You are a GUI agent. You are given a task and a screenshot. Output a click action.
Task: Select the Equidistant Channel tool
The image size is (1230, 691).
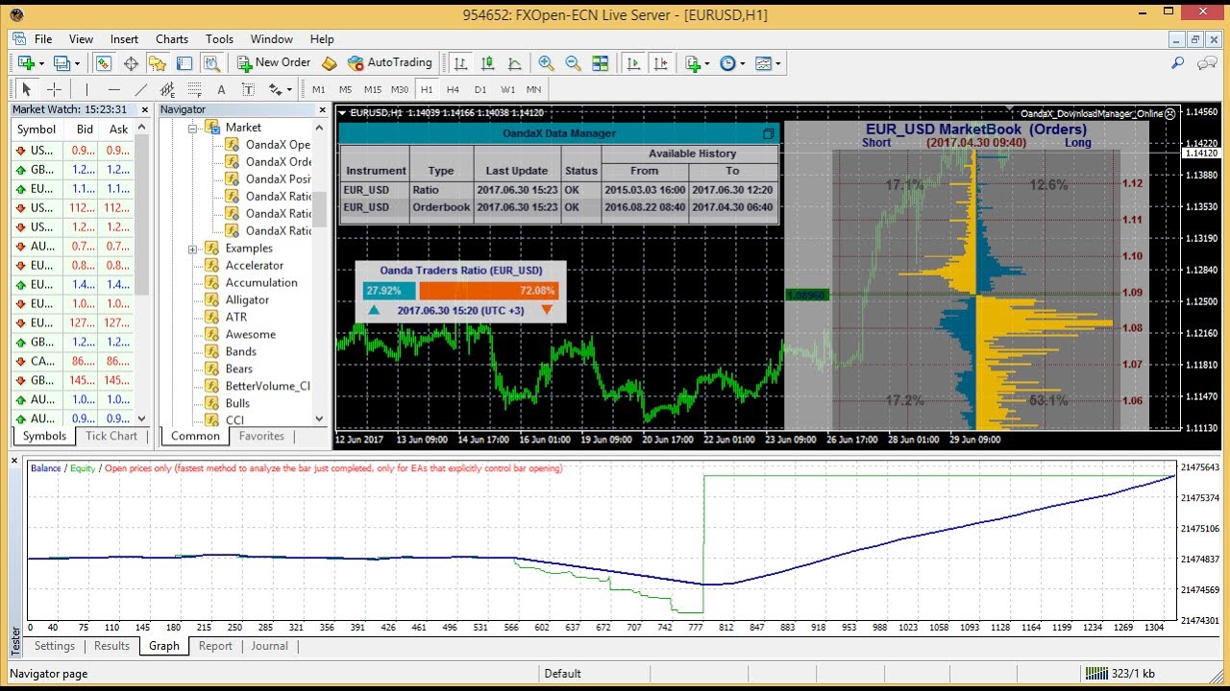pyautogui.click(x=168, y=89)
